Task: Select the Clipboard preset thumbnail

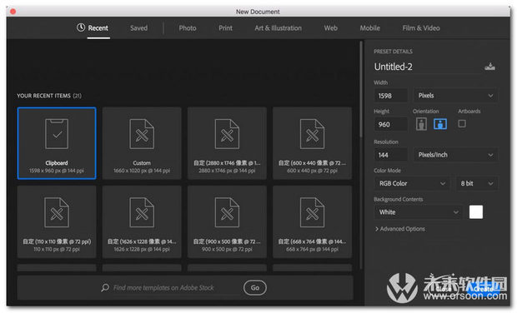Action: coord(57,143)
